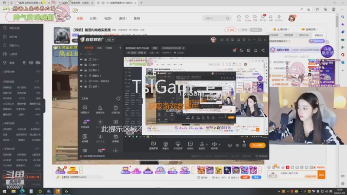Click the 麦克风 microphone icon
347x195 pixels.
pyautogui.click(x=202, y=144)
